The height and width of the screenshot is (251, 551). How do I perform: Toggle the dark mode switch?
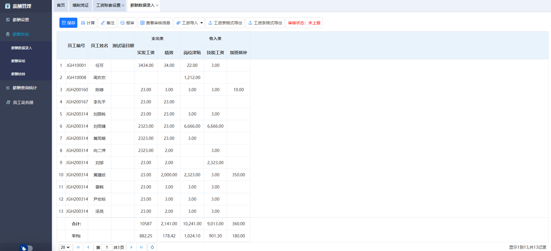point(26,248)
